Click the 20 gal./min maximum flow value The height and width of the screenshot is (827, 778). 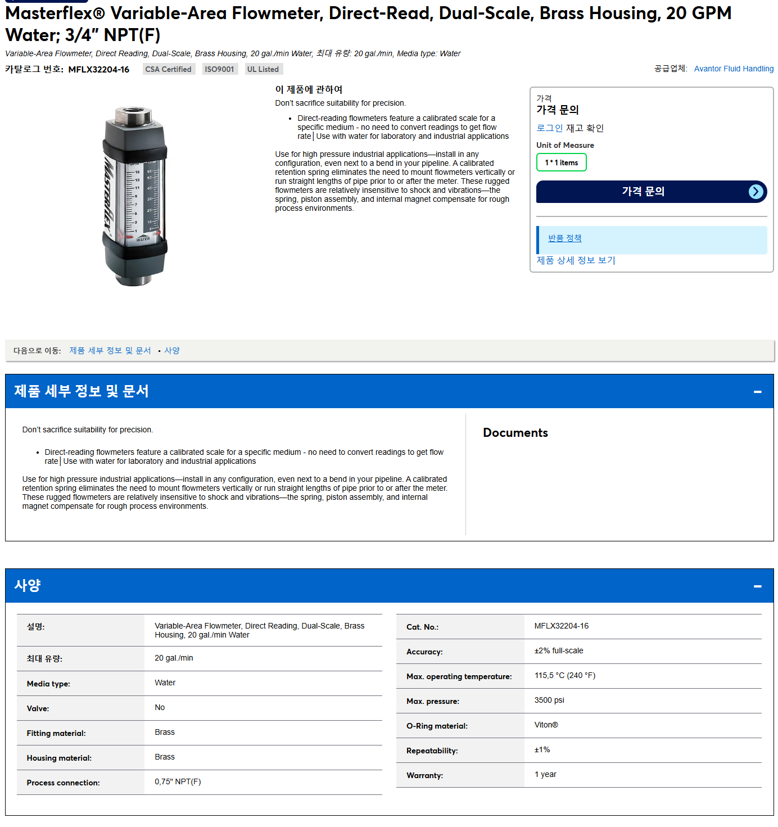click(x=174, y=658)
